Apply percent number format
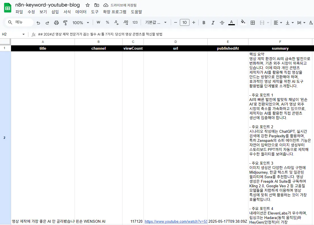Screen dimensions: 314x225 click(x=108, y=22)
